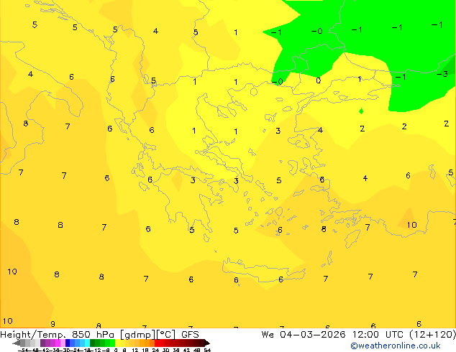Click the -54 legend scale label
Image resolution: width=456 pixels, height=352 pixels.
23,350
